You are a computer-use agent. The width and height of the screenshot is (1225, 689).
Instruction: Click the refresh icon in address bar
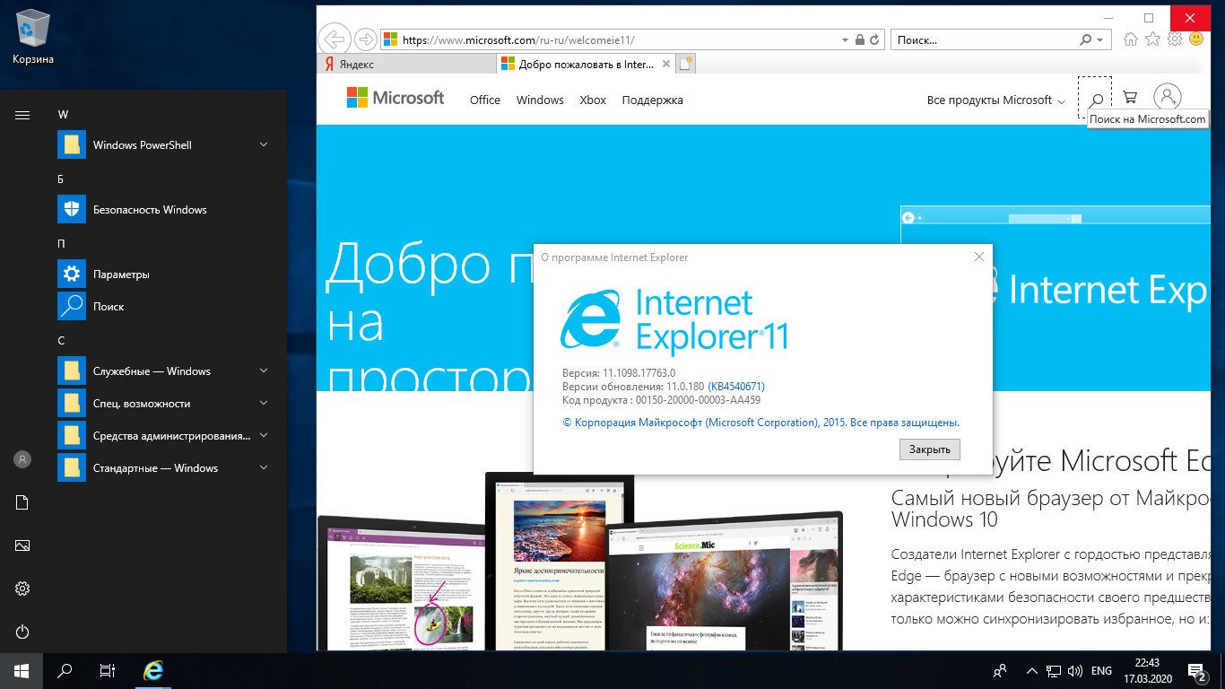click(x=875, y=40)
